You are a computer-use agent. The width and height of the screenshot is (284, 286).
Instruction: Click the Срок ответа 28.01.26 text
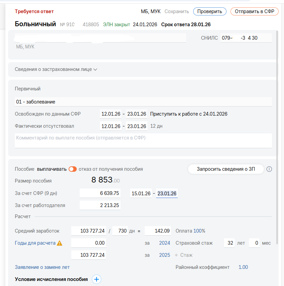[x=186, y=25]
